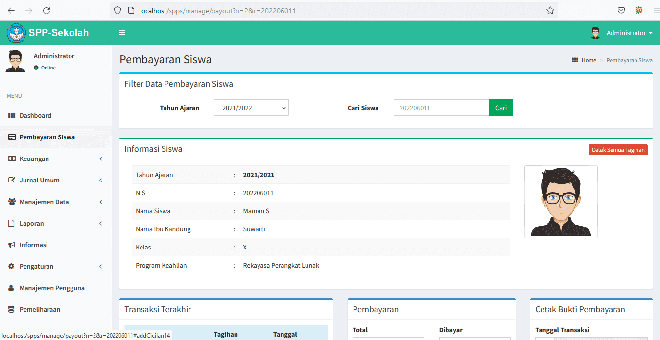Select the Manajemen Data users icon
Screen dimensions: 660x340
(x=12, y=202)
